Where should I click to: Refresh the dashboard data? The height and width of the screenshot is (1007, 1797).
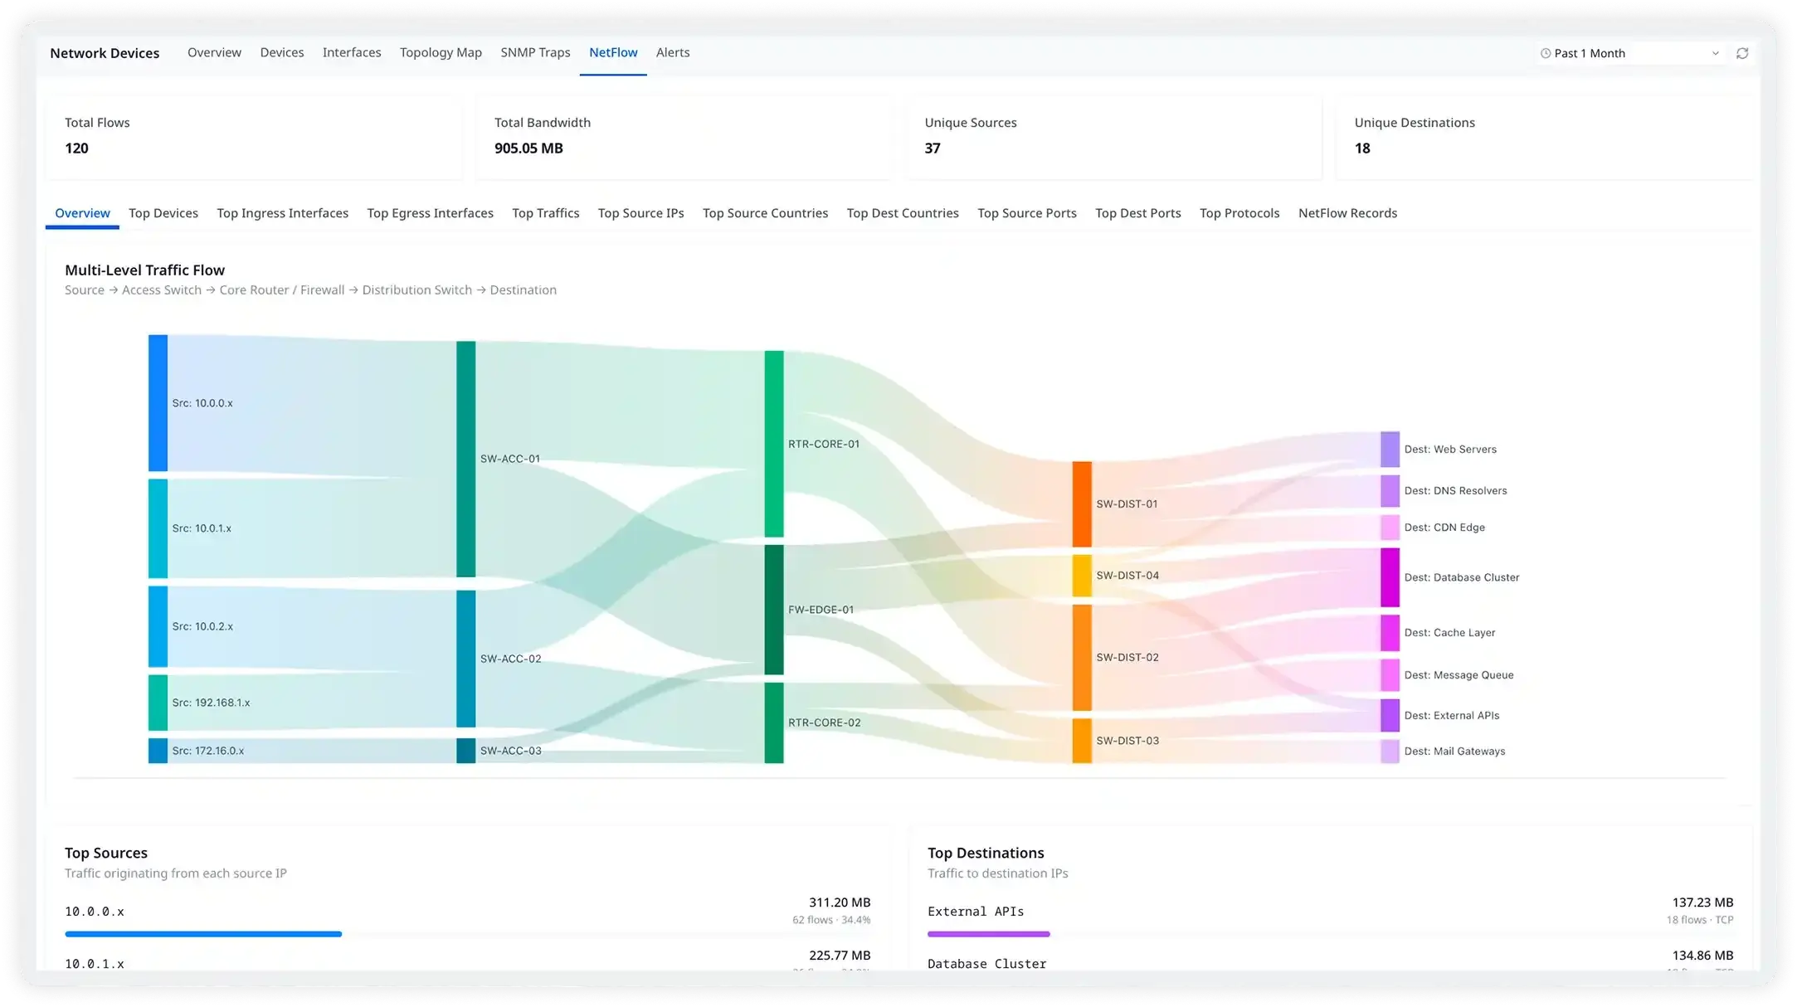(1742, 52)
